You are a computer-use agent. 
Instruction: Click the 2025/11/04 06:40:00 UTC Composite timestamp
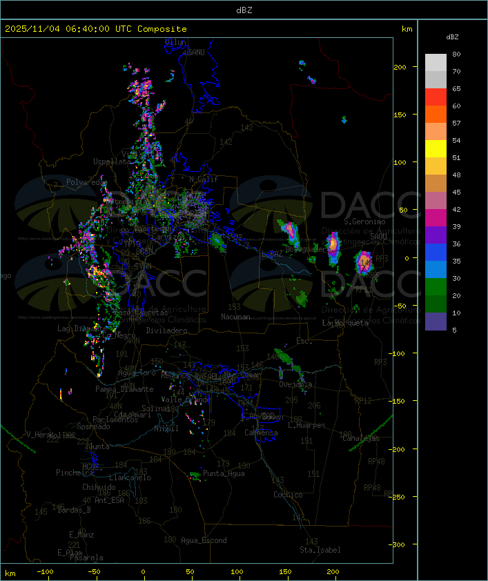coord(96,29)
